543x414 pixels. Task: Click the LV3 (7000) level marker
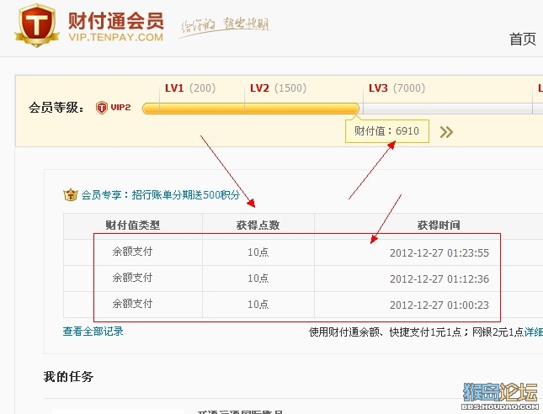tap(397, 88)
